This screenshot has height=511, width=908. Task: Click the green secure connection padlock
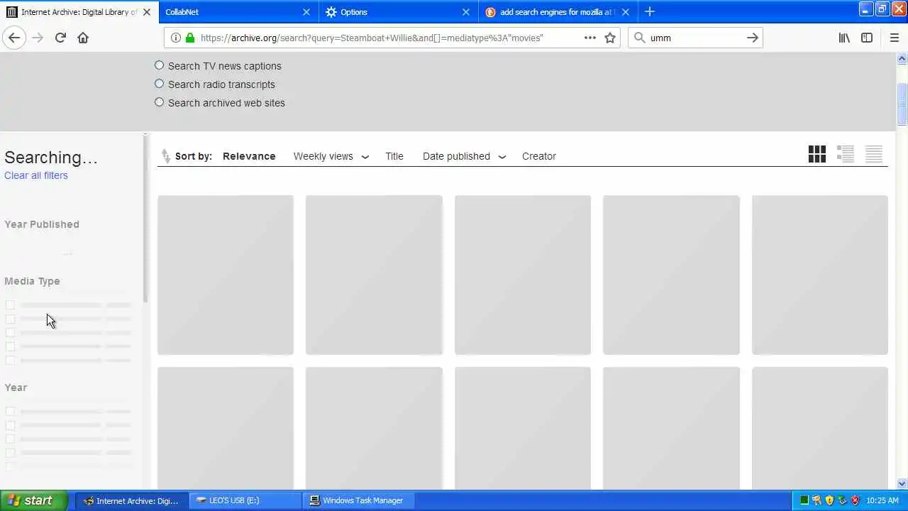pos(189,38)
